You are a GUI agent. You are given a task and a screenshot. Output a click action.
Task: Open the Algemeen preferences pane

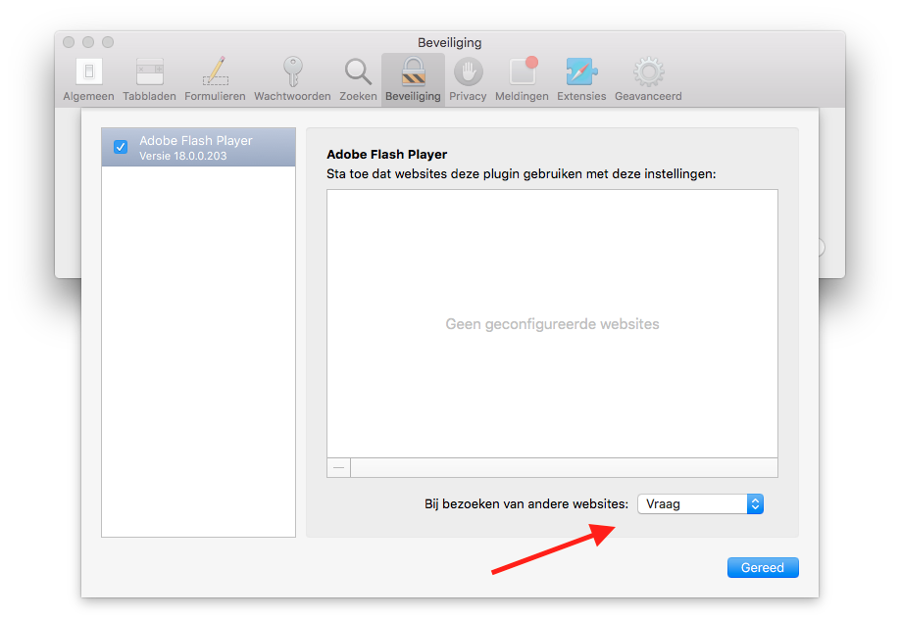click(88, 78)
